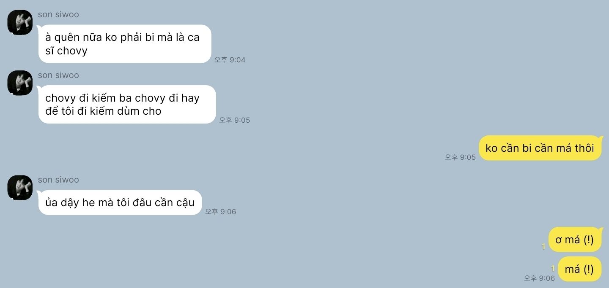Click the son siwoo name above 'chovy đi kiếm' message
The height and width of the screenshot is (288, 609).
[58, 75]
